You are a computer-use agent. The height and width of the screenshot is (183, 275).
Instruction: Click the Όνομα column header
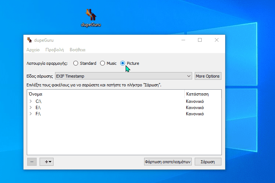[106, 94]
